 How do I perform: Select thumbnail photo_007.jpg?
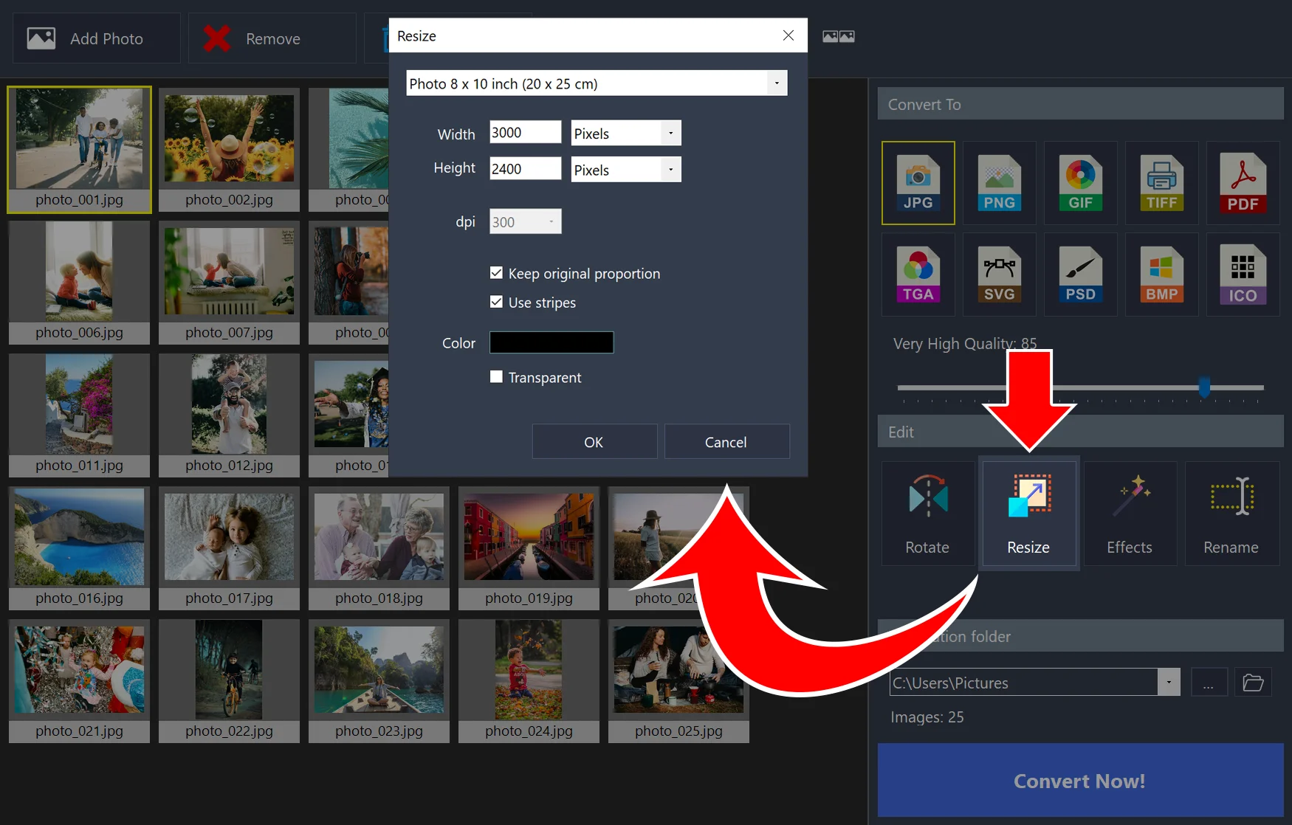click(x=229, y=283)
